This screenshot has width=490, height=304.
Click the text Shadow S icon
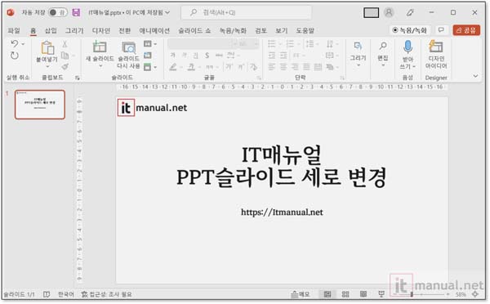click(x=207, y=56)
